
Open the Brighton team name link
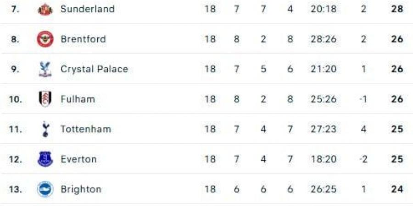(x=81, y=189)
